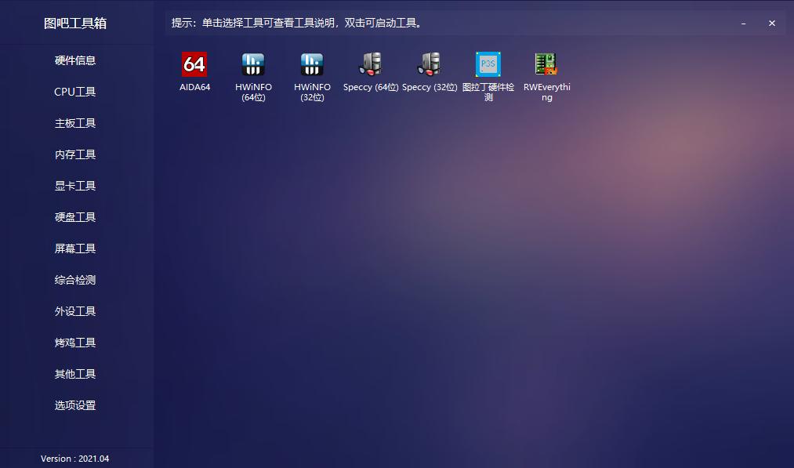794x468 pixels.
Task: Click the 图吧工具箱 logo title
Action: (x=76, y=23)
